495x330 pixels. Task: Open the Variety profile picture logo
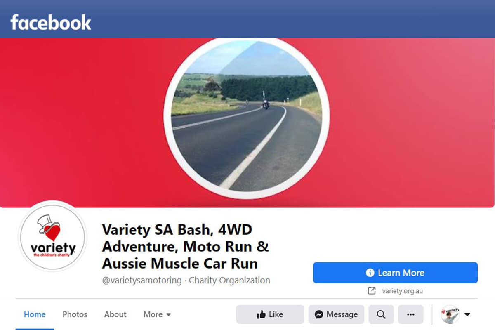pyautogui.click(x=53, y=237)
